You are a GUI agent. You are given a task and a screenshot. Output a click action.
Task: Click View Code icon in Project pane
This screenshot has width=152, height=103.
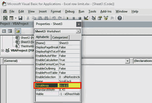[x=4, y=31]
